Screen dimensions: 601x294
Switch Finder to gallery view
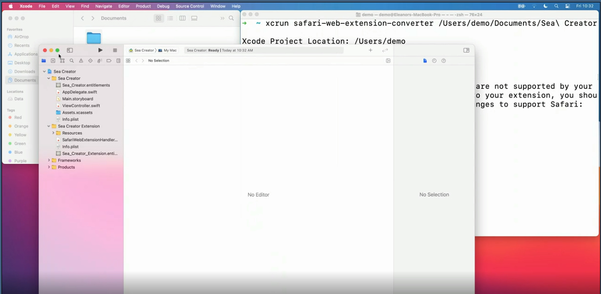coord(194,18)
